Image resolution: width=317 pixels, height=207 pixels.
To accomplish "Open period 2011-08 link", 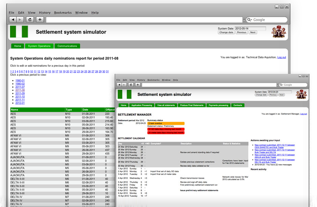I will point(20,90).
